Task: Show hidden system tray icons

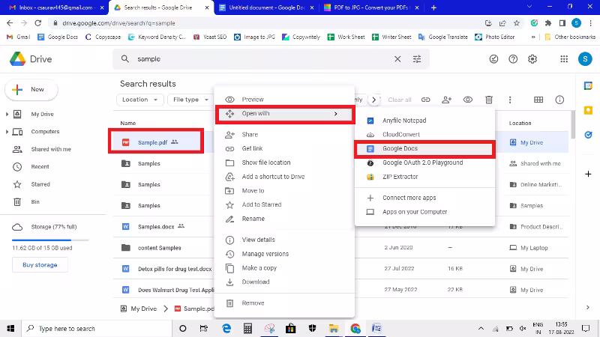Action: tap(481, 328)
